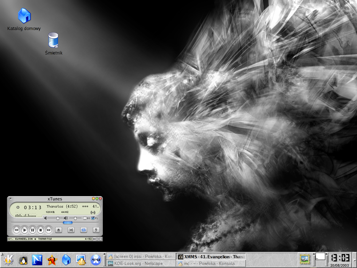Click the 13:03 panel clock
Image resolution: width=357 pixels, height=268 pixels.
click(x=340, y=258)
